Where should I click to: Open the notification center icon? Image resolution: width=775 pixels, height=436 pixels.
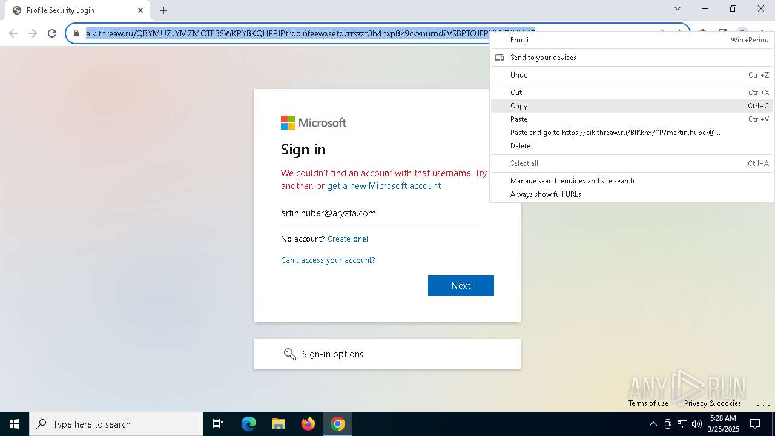pos(755,424)
